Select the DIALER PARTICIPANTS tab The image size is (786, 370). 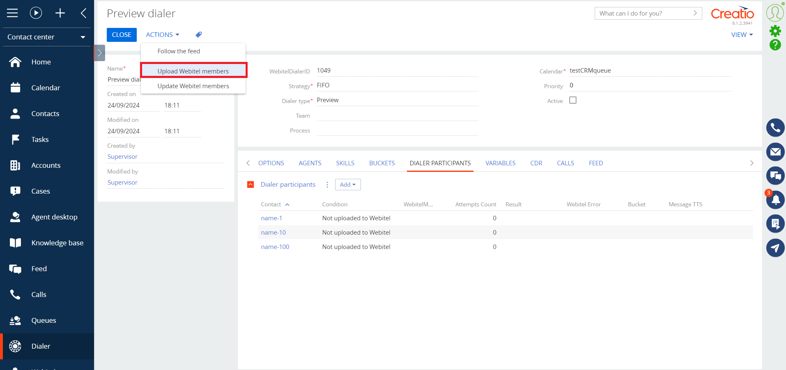coord(440,163)
